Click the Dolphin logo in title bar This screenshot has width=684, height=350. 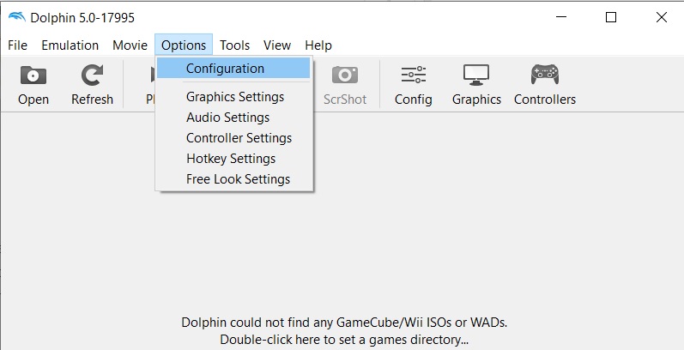click(x=16, y=17)
